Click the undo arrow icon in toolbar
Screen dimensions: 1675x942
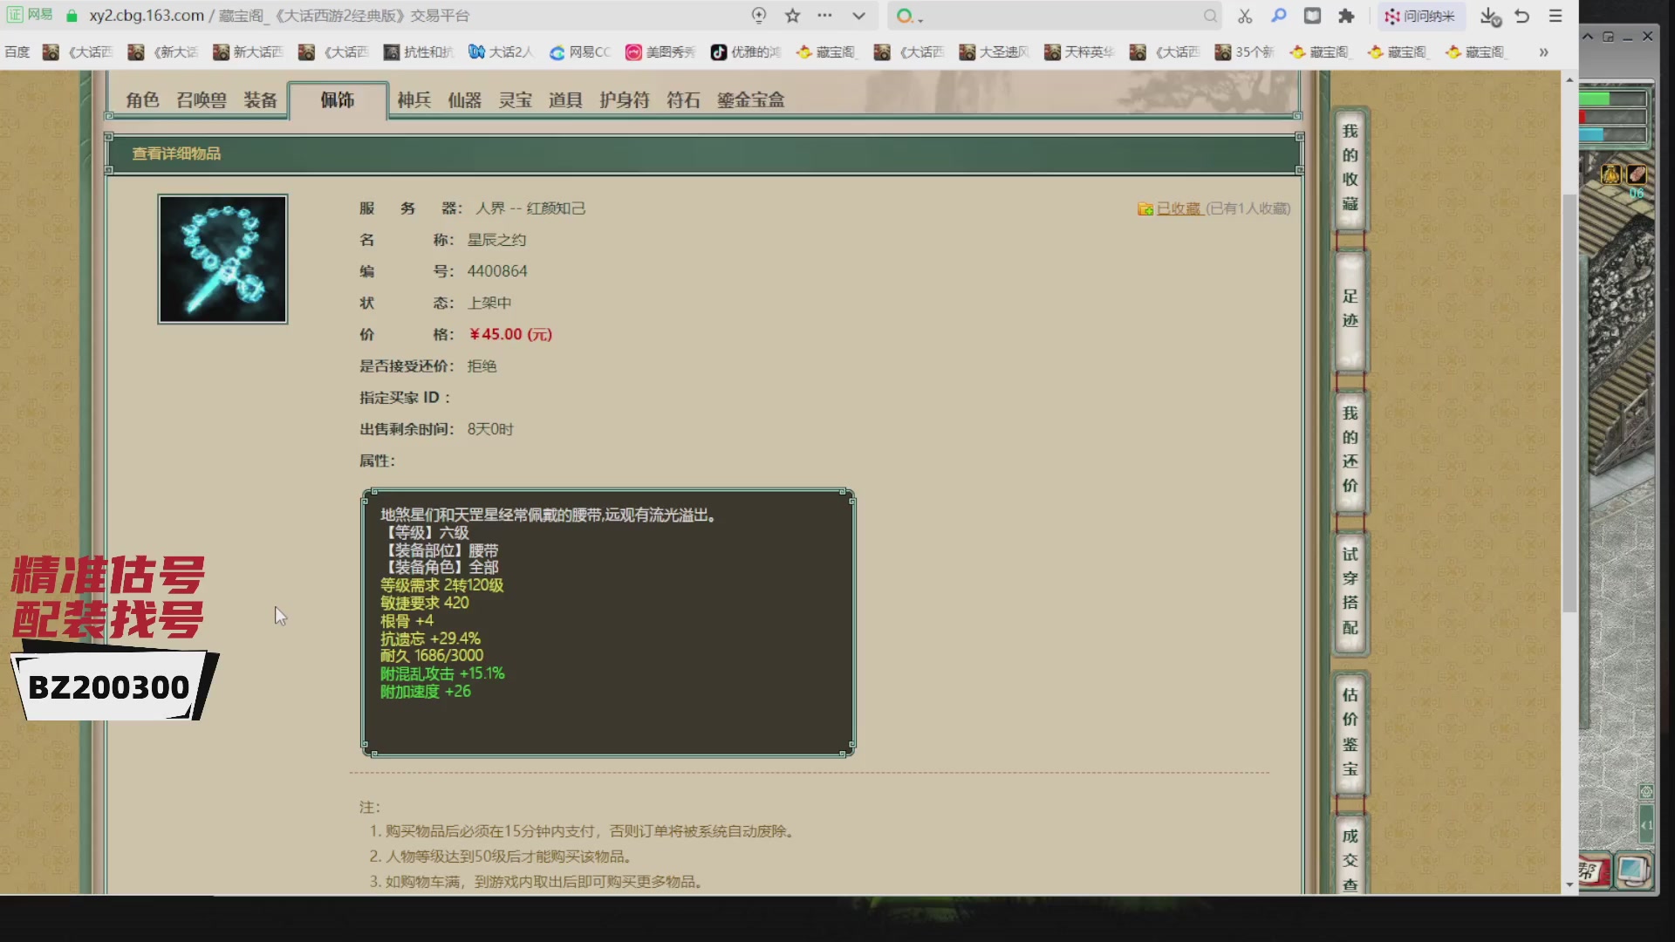(1522, 16)
